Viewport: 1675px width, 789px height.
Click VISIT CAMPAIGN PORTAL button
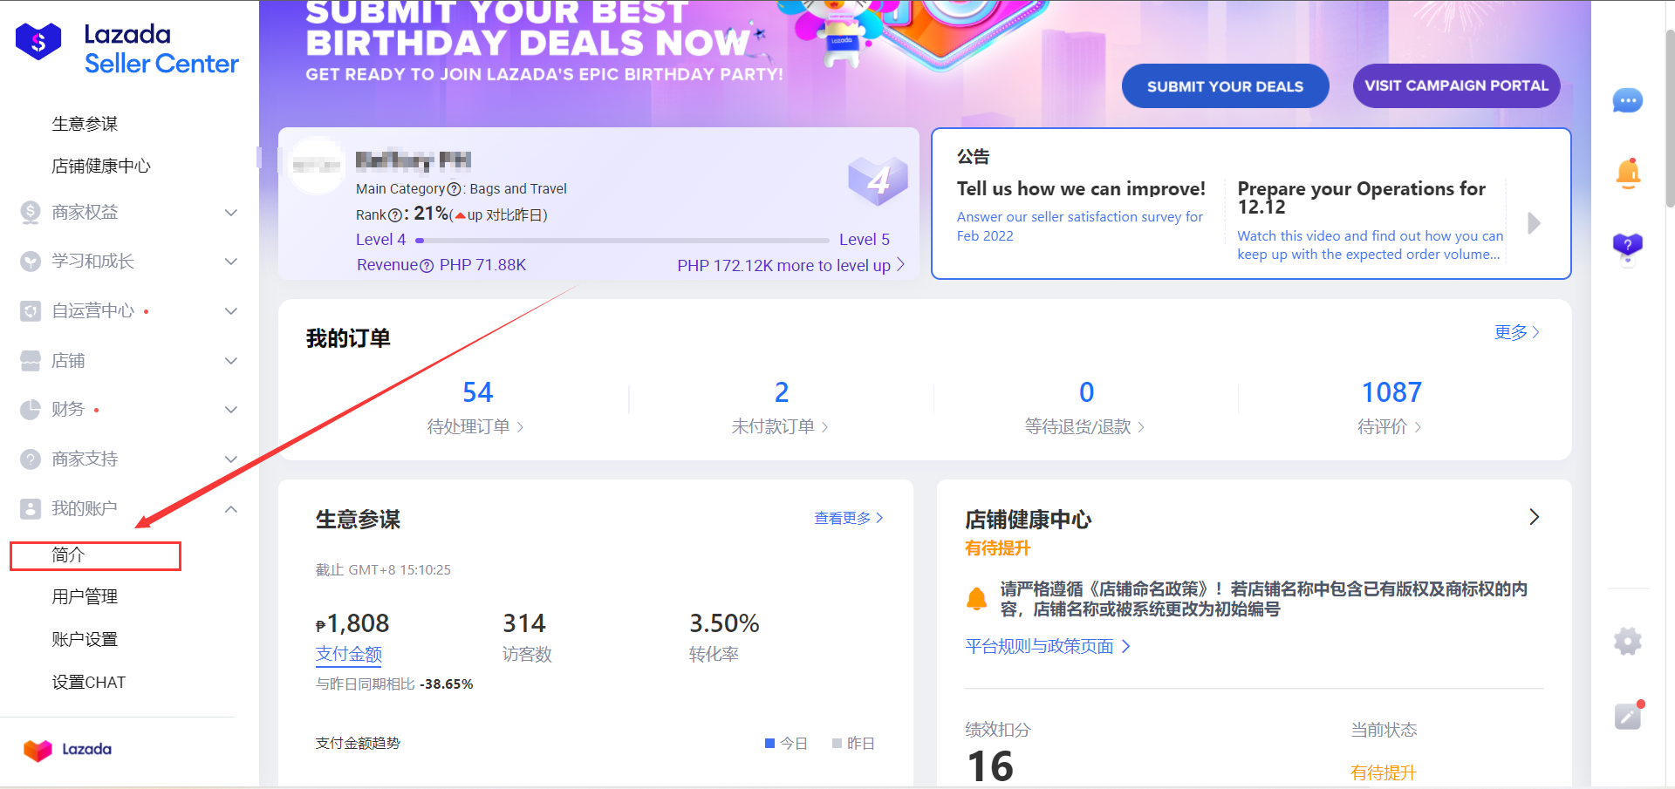point(1456,85)
